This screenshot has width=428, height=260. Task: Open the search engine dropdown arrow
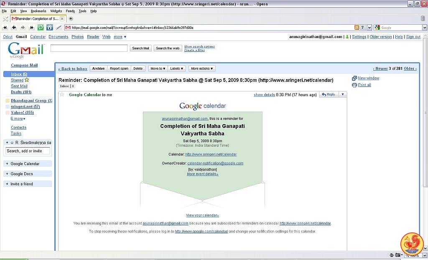point(425,28)
